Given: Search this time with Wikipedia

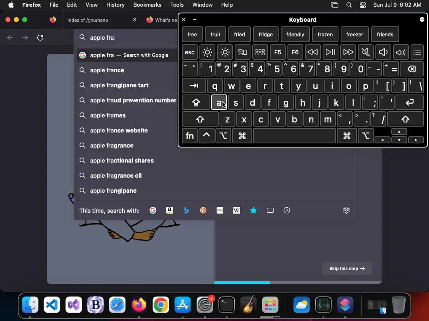Looking at the screenshot, I should pyautogui.click(x=237, y=210).
